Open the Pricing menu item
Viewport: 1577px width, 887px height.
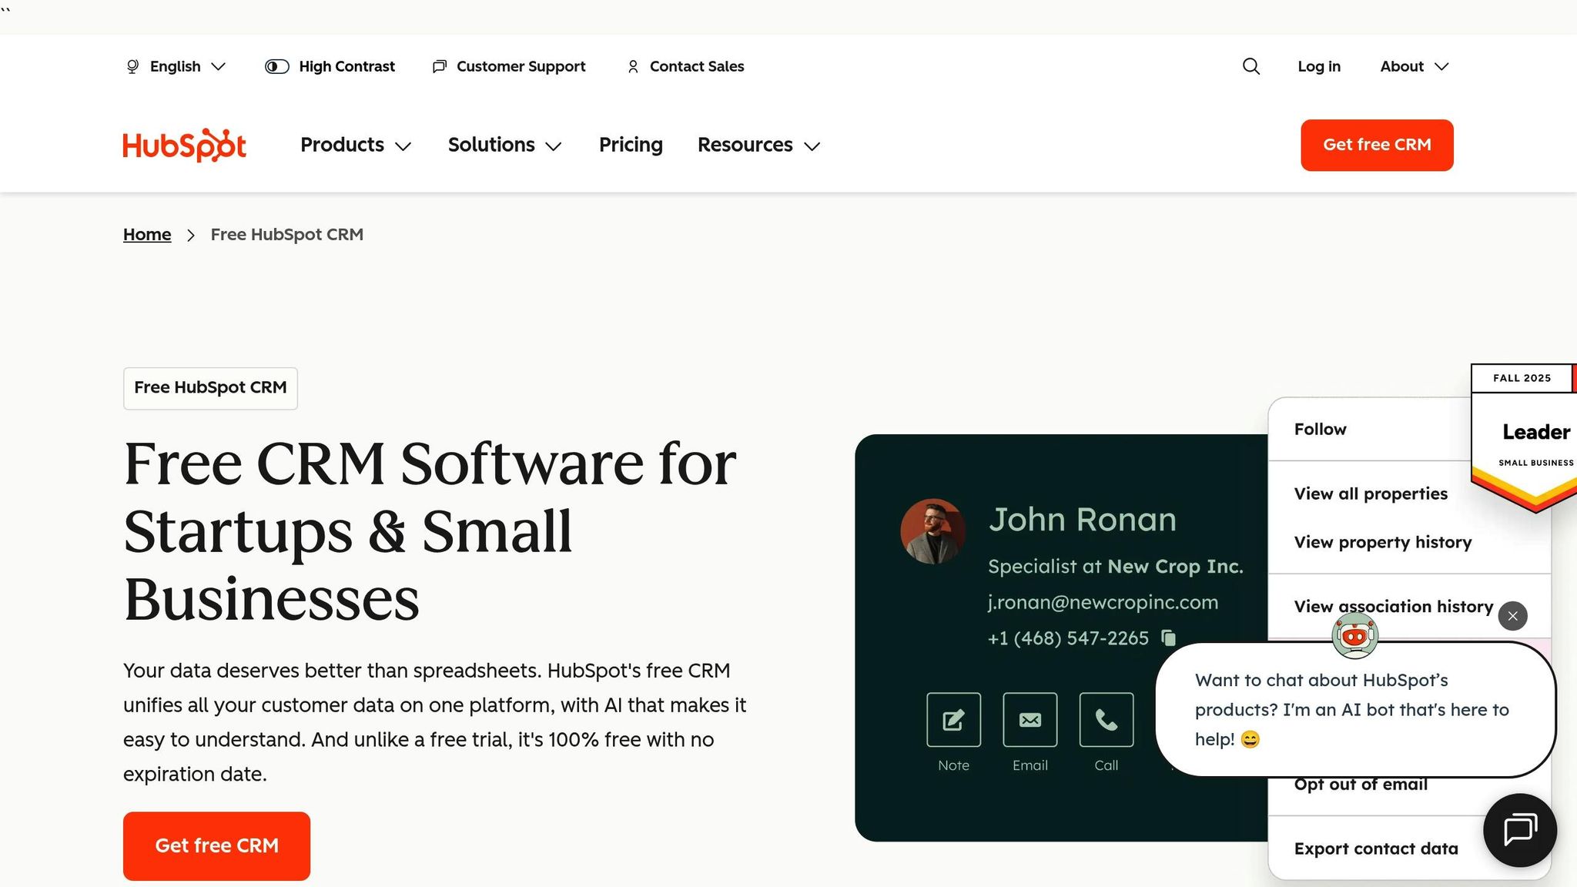pos(631,145)
